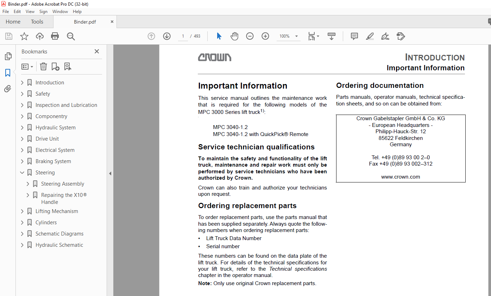Zoom out with the minus icon
Viewport: 491px width, 296px height.
[x=250, y=36]
